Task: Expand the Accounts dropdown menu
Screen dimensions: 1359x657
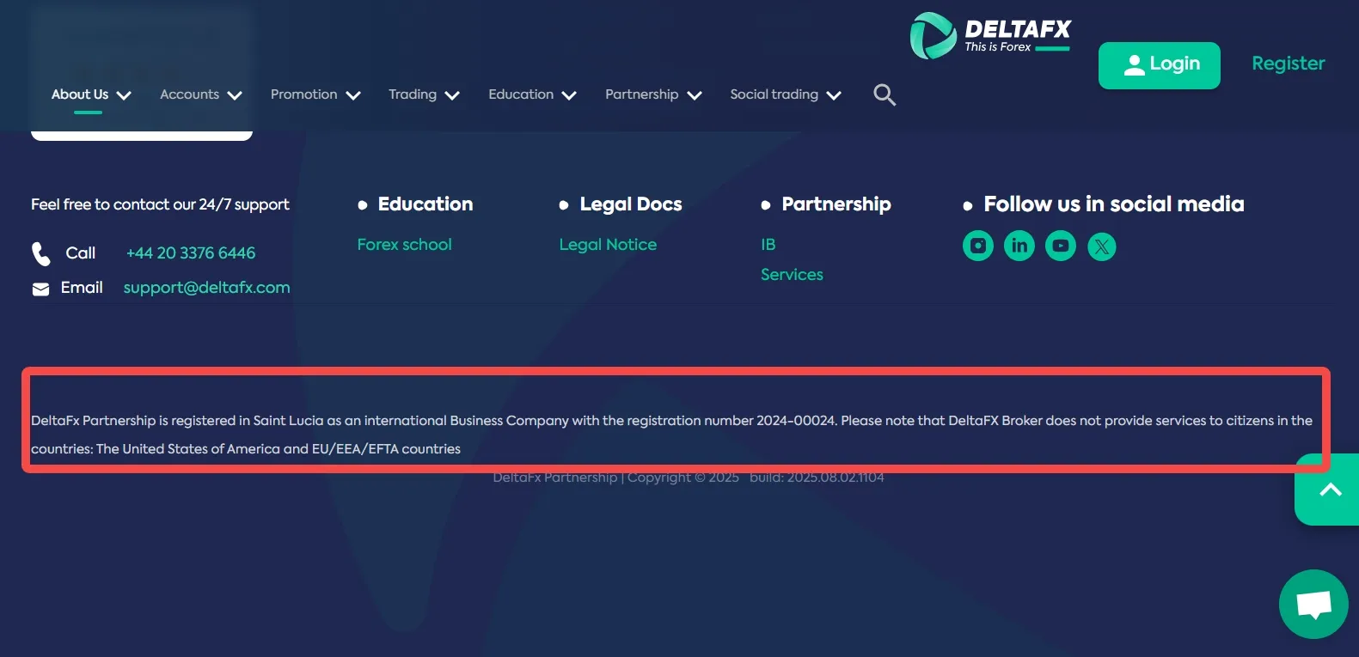Action: pos(201,94)
